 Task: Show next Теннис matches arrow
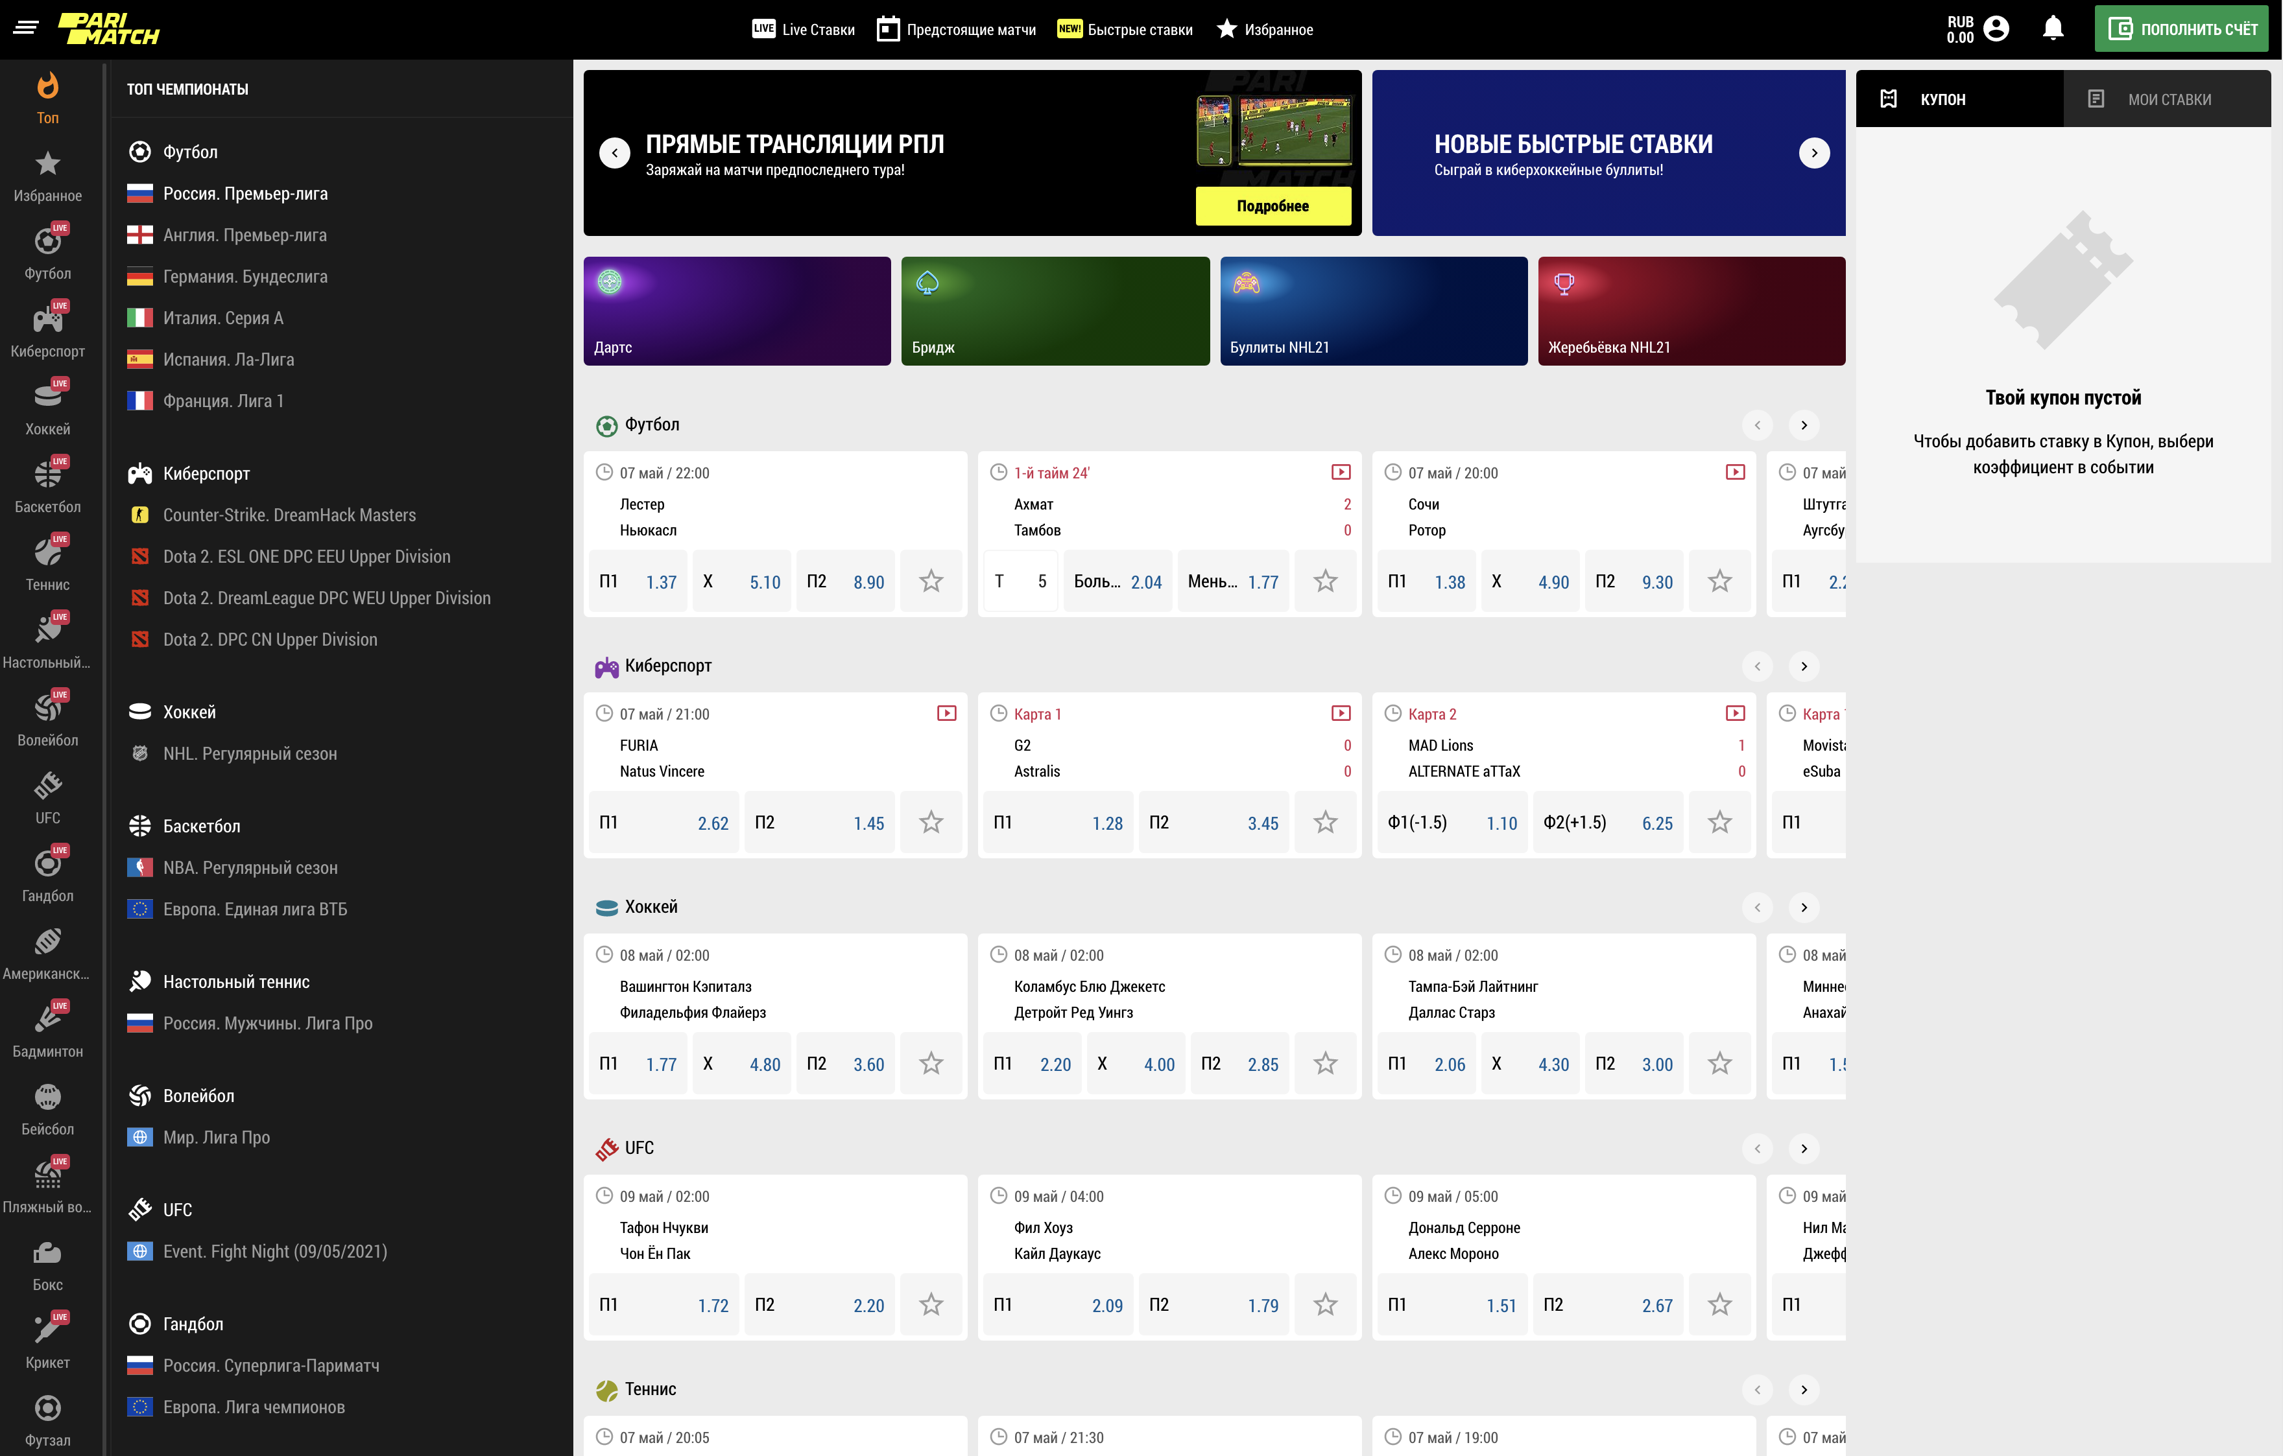pyautogui.click(x=1803, y=1390)
